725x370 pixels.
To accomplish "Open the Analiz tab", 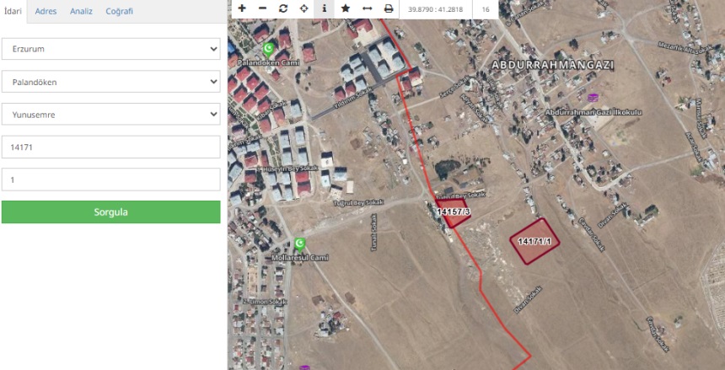I will 82,11.
